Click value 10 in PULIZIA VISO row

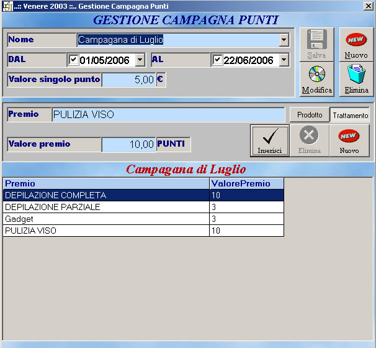pyautogui.click(x=246, y=231)
